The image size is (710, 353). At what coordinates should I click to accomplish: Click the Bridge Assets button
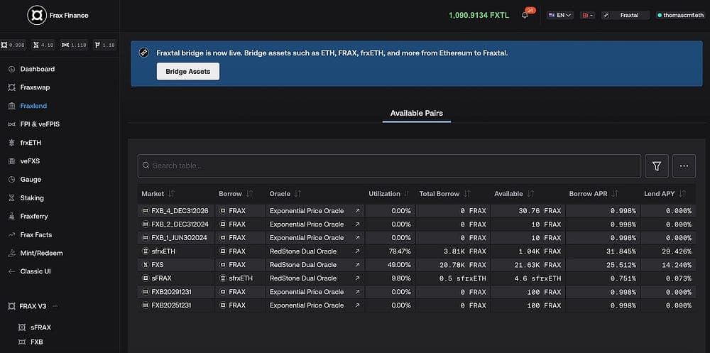click(188, 72)
